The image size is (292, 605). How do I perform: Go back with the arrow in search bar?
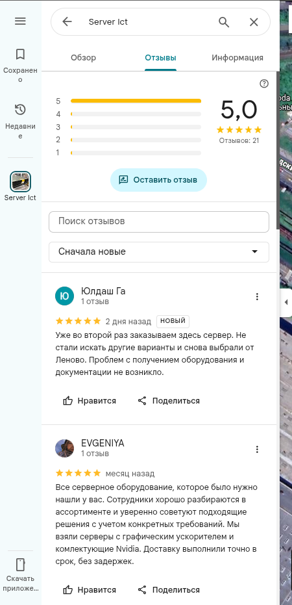click(67, 22)
